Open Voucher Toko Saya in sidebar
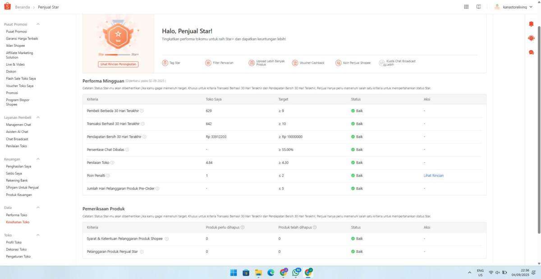The height and width of the screenshot is (279, 541). tap(20, 85)
